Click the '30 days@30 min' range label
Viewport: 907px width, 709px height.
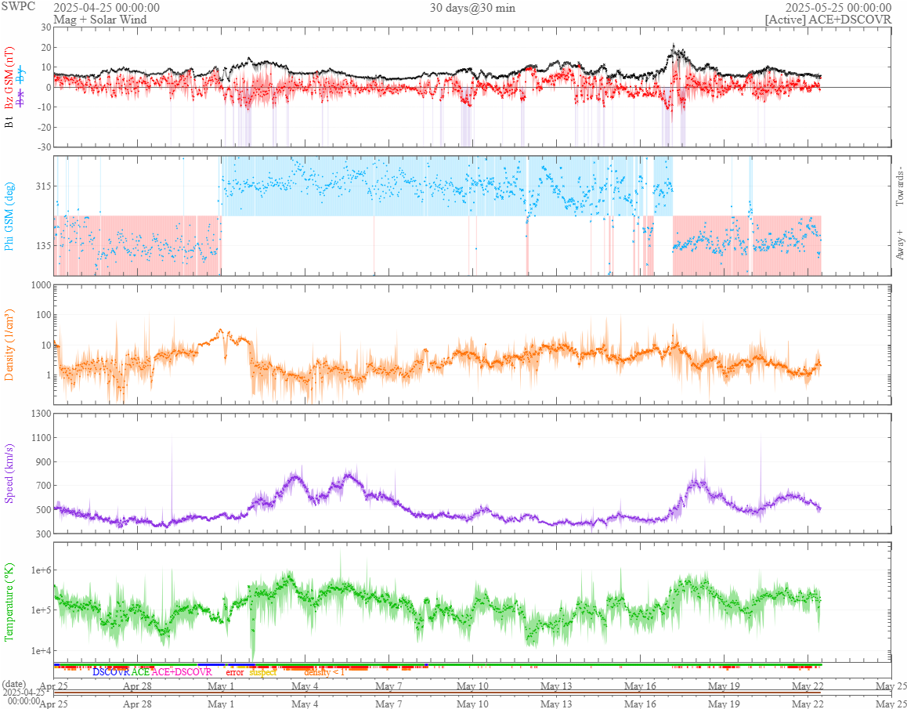[x=472, y=8]
